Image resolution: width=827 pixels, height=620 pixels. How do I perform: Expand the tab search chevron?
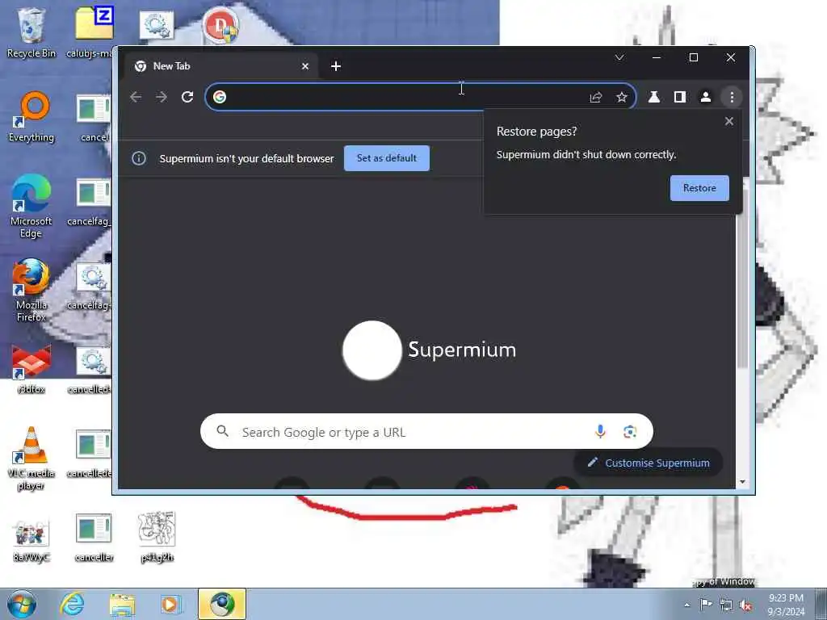pos(619,57)
